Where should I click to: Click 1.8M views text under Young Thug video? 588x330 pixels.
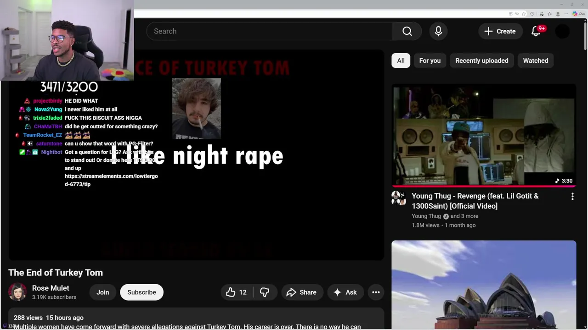pos(425,225)
